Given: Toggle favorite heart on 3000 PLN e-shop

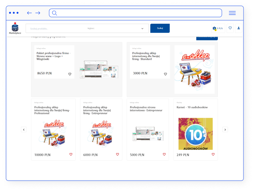Looking at the screenshot, I should 165,74.
